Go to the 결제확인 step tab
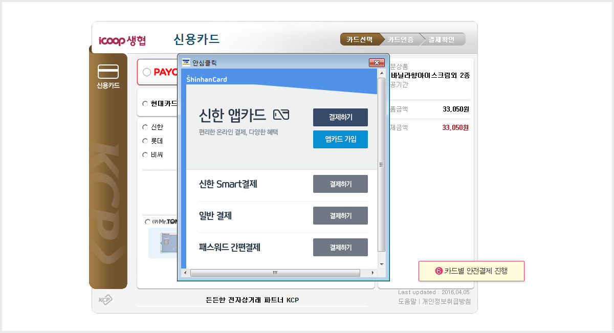This screenshot has width=614, height=333. 443,39
